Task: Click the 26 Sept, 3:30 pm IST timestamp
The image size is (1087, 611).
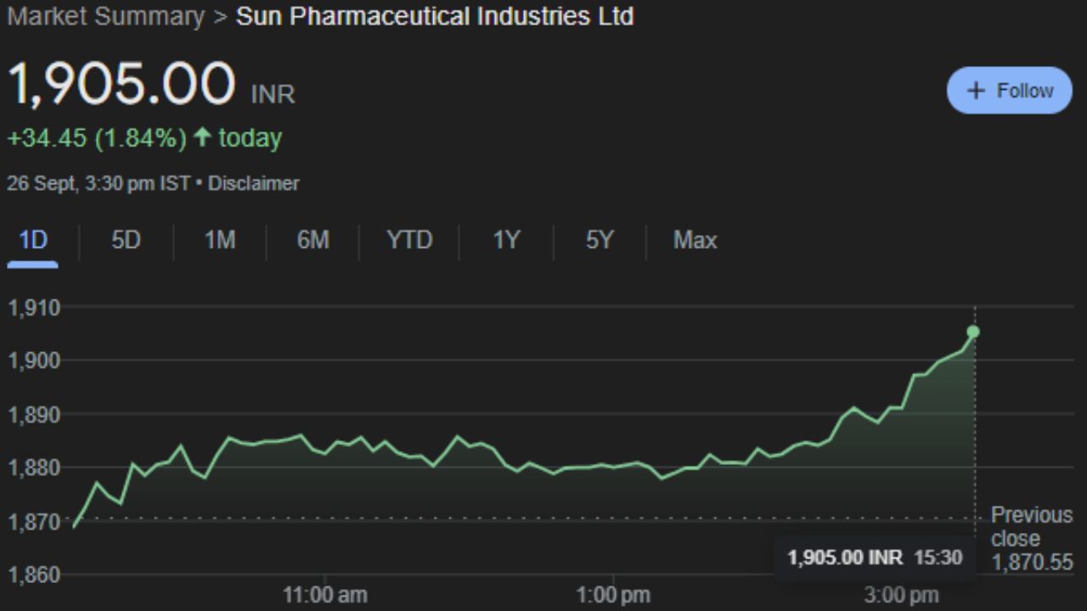Action: point(99,183)
